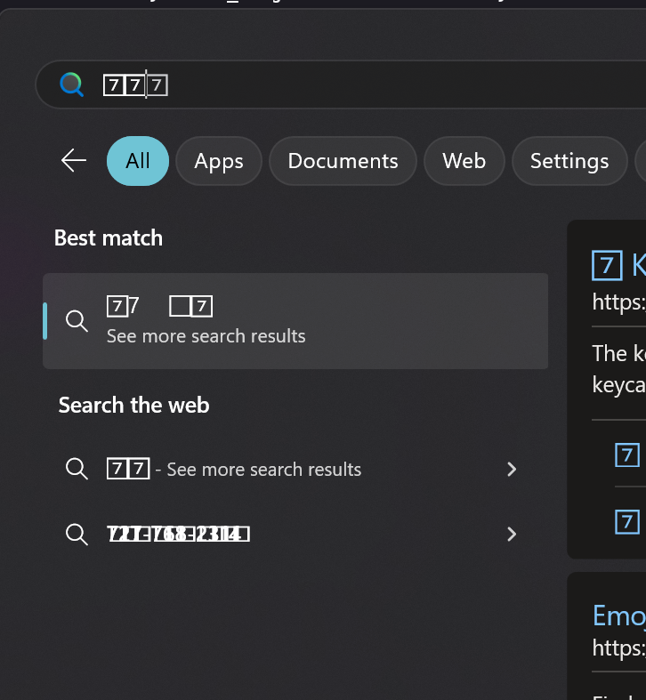Select the 727-768-2314 web suggestion text
Image resolution: width=646 pixels, height=700 pixels.
(x=178, y=534)
